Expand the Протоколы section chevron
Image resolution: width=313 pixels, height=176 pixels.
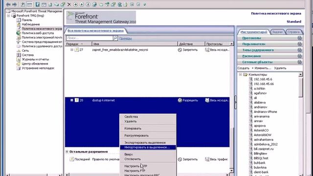pyautogui.click(x=299, y=38)
